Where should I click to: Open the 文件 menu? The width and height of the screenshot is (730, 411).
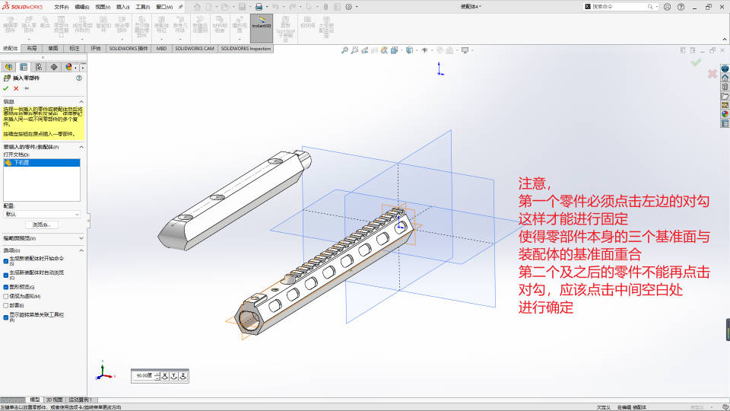coord(62,7)
